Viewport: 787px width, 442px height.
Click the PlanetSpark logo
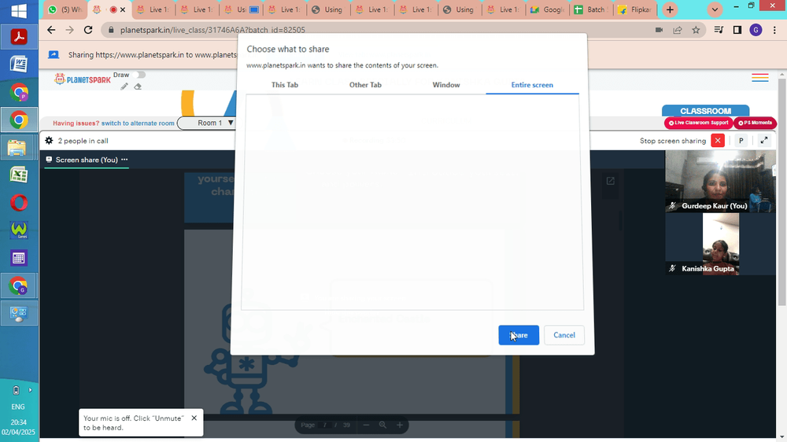pyautogui.click(x=83, y=79)
